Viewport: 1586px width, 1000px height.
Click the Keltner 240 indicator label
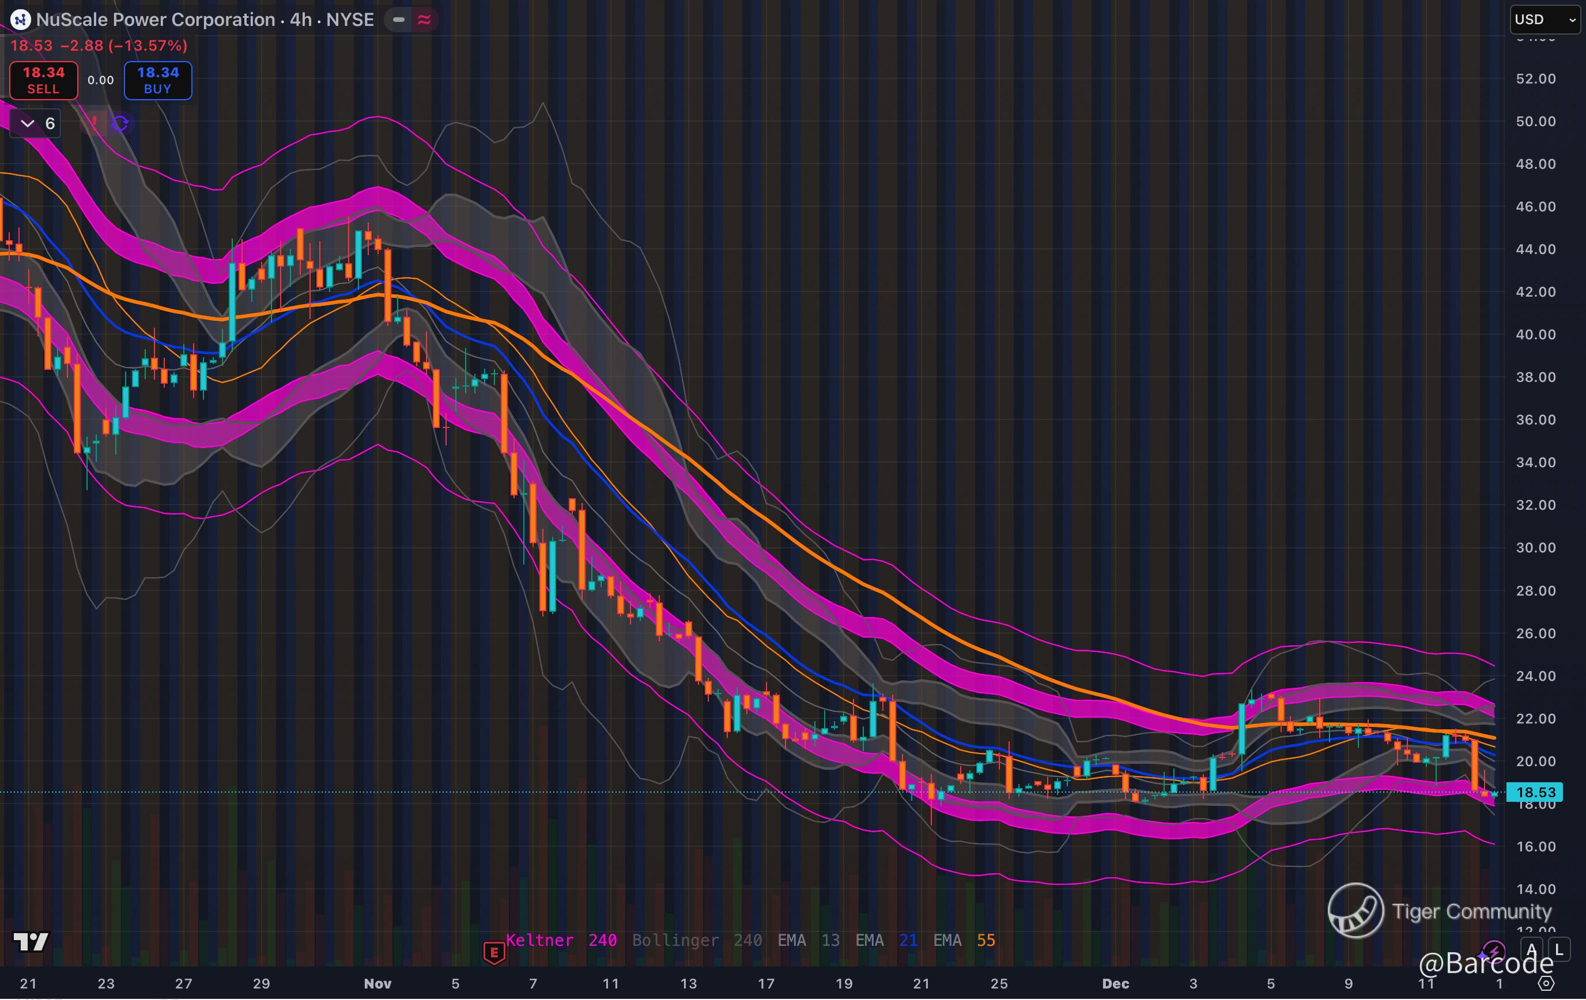[x=561, y=940]
